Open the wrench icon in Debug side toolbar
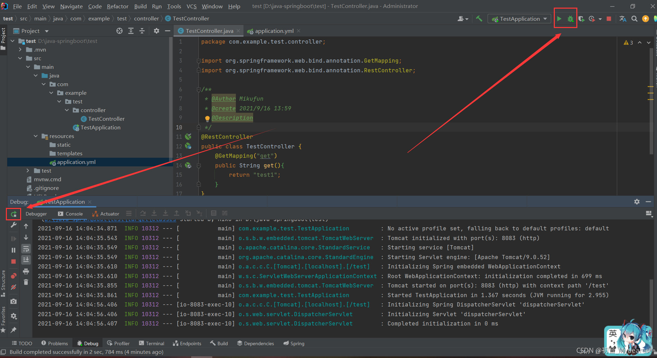The height and width of the screenshot is (358, 657). 14,225
